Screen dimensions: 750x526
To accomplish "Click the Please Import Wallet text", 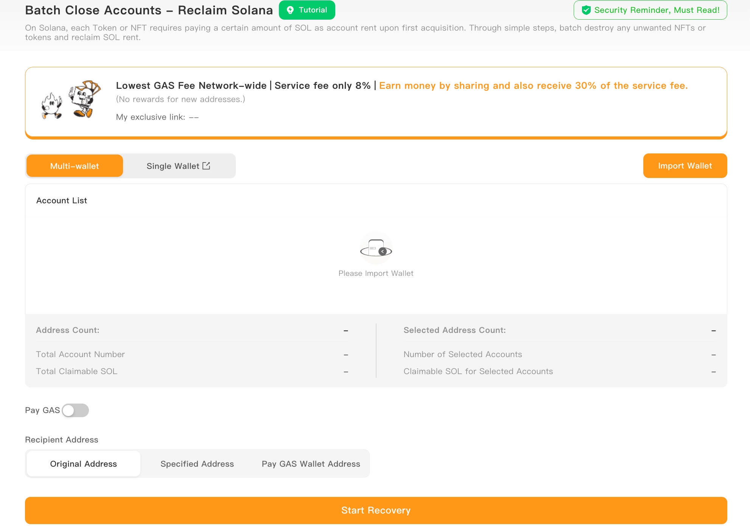I will click(376, 273).
